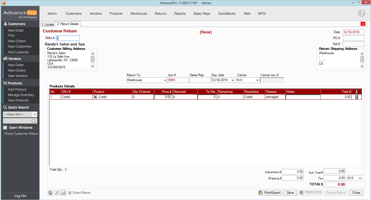Switch to the 1. Locate tab
This screenshot has width=371, height=200.
tap(48, 24)
